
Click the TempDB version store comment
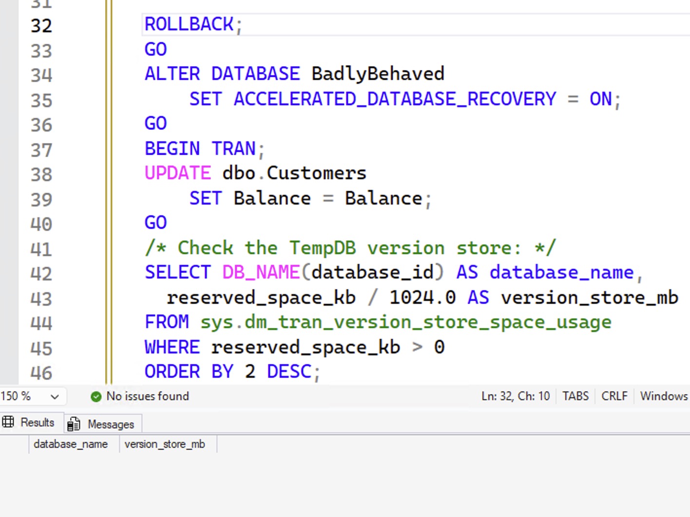pyautogui.click(x=350, y=248)
